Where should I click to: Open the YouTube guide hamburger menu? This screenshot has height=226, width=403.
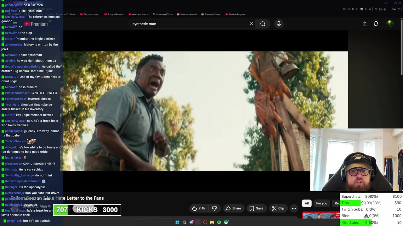tap(15, 24)
